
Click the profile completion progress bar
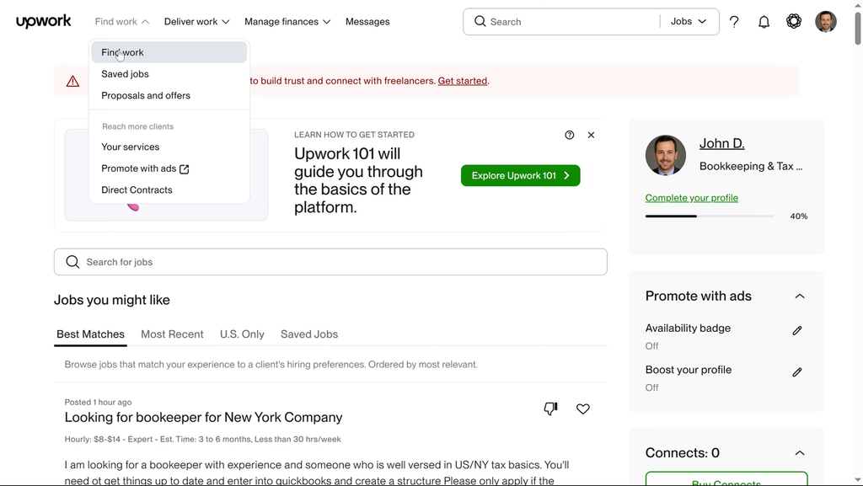(x=709, y=216)
